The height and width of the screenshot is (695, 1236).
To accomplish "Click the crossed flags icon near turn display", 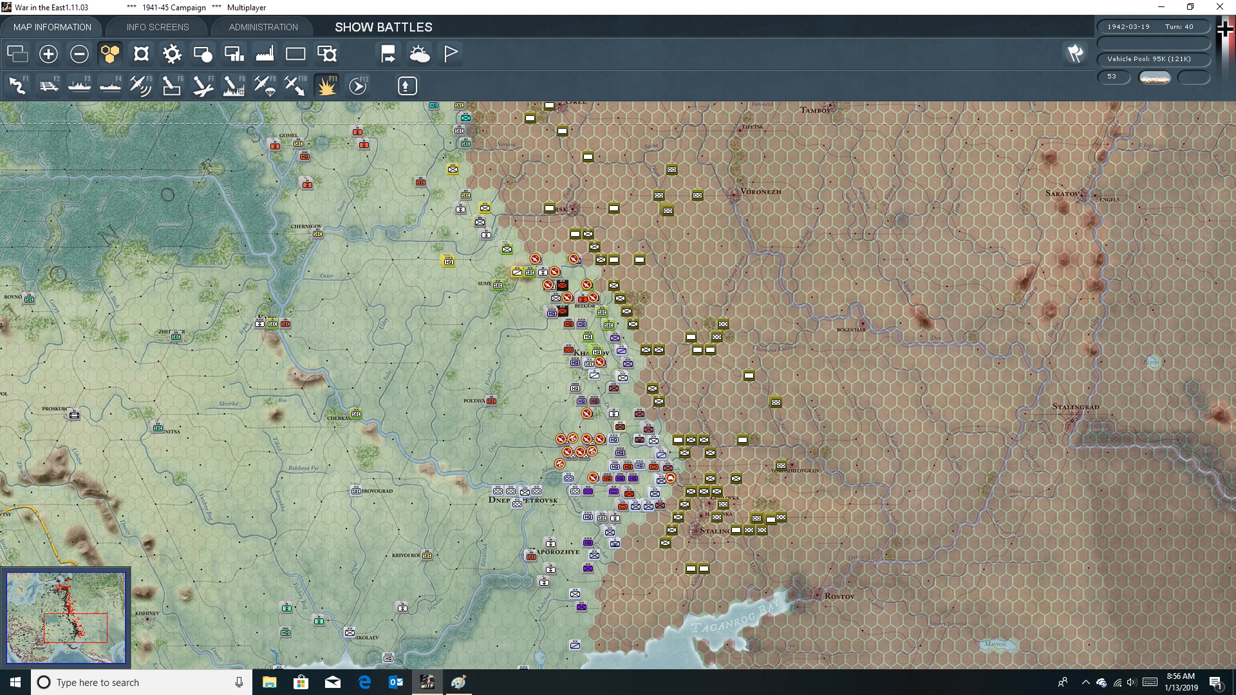I will click(1075, 54).
